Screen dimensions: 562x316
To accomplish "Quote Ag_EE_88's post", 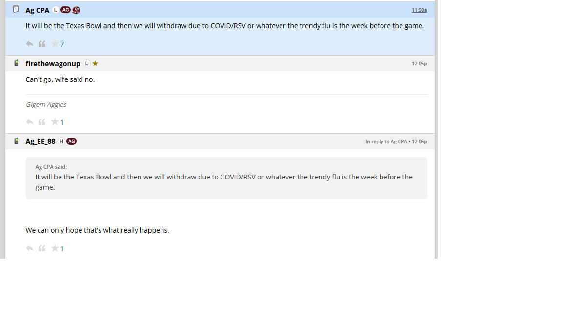I will 42,248.
